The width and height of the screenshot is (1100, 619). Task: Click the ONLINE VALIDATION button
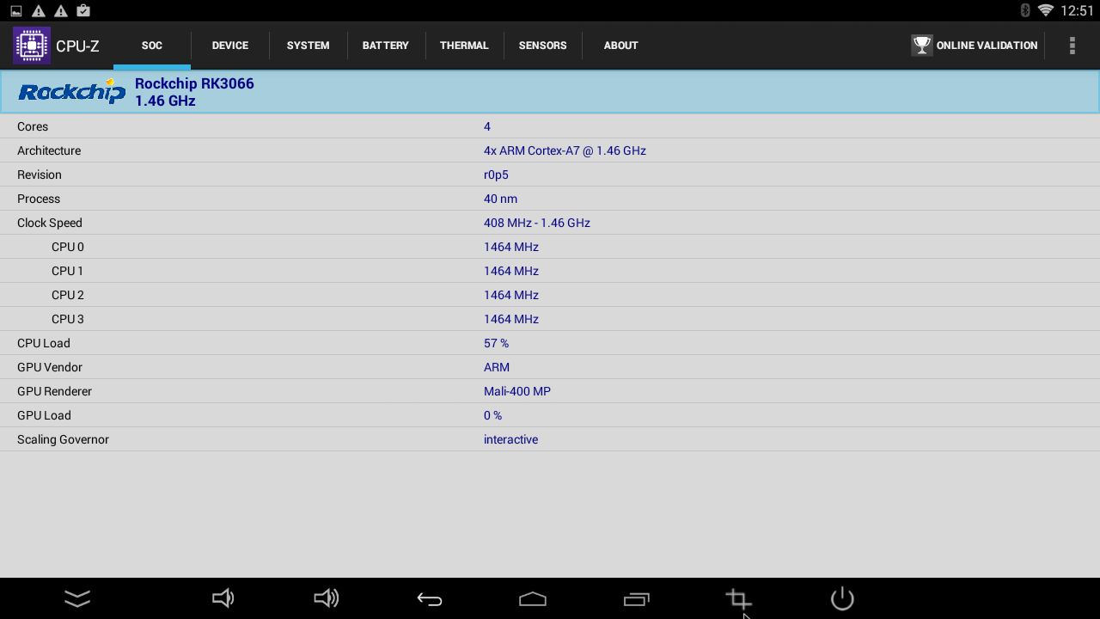pos(975,46)
